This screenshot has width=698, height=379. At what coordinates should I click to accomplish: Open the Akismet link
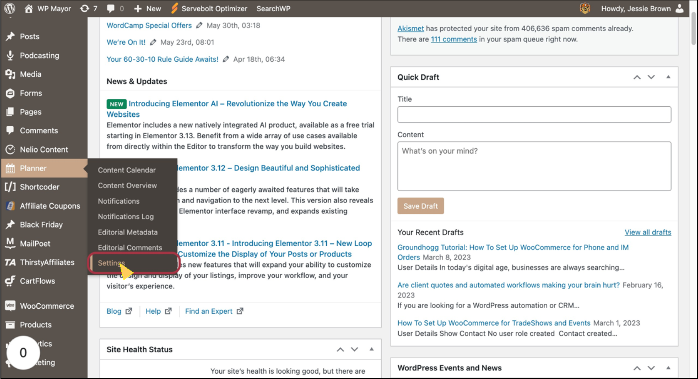pyautogui.click(x=410, y=29)
